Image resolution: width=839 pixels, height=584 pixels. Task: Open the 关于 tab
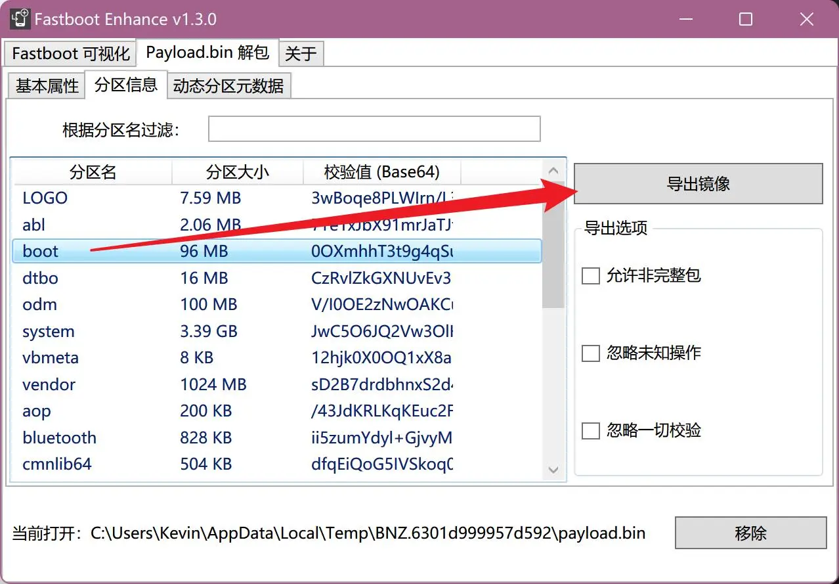click(x=301, y=53)
